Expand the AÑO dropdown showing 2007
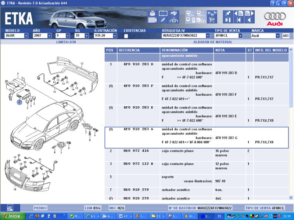The image size is (294, 220). tap(49, 36)
